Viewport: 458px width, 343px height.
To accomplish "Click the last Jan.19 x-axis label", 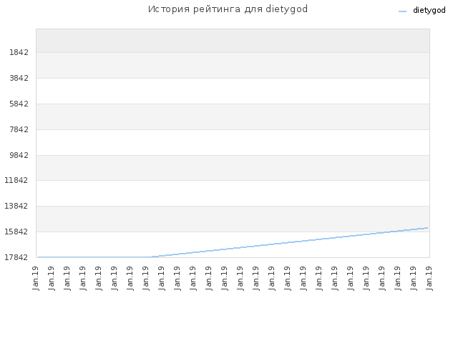I will click(x=429, y=278).
